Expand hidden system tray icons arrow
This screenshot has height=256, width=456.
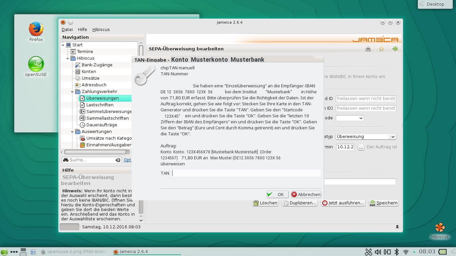pos(414,252)
